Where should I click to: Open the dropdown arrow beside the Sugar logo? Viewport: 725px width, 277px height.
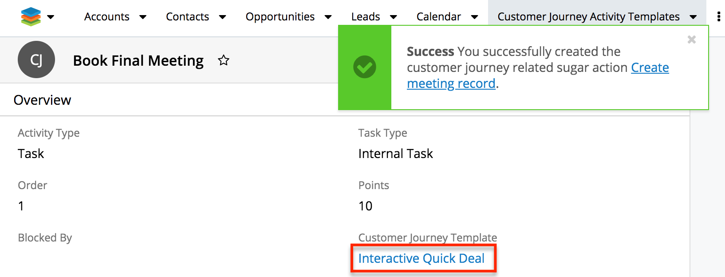51,17
